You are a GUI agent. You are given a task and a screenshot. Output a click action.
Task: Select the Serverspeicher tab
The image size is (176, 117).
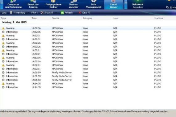tap(74, 5)
